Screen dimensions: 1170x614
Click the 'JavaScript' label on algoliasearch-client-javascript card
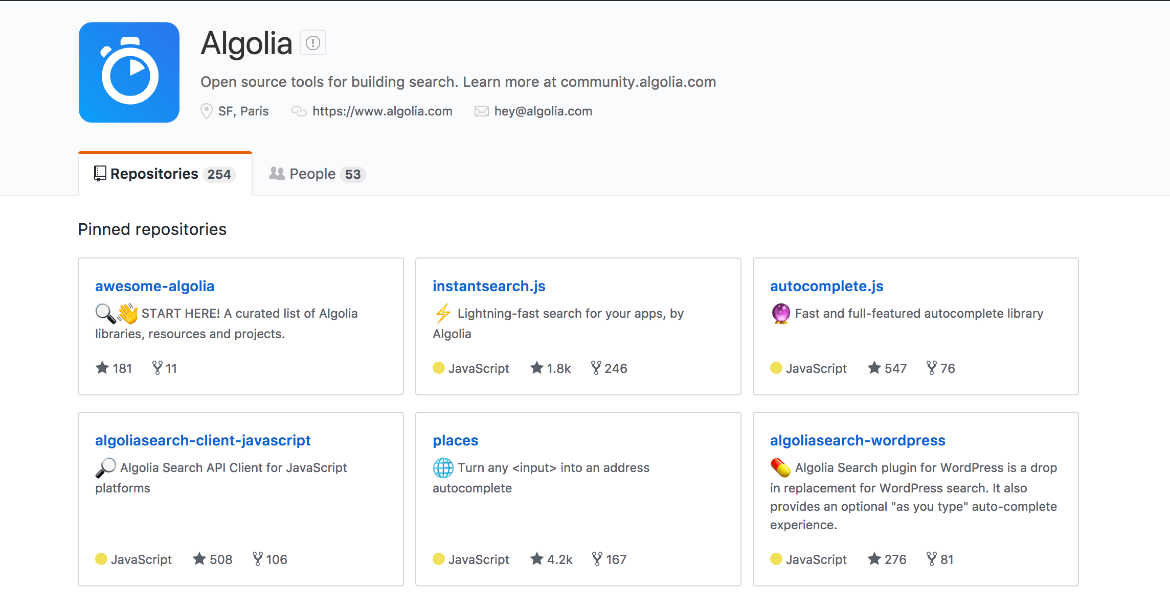click(141, 559)
